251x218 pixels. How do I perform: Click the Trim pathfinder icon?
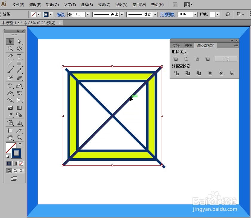click(187, 73)
